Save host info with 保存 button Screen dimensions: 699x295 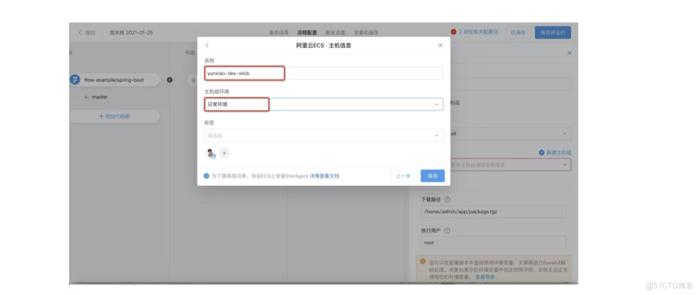click(432, 176)
